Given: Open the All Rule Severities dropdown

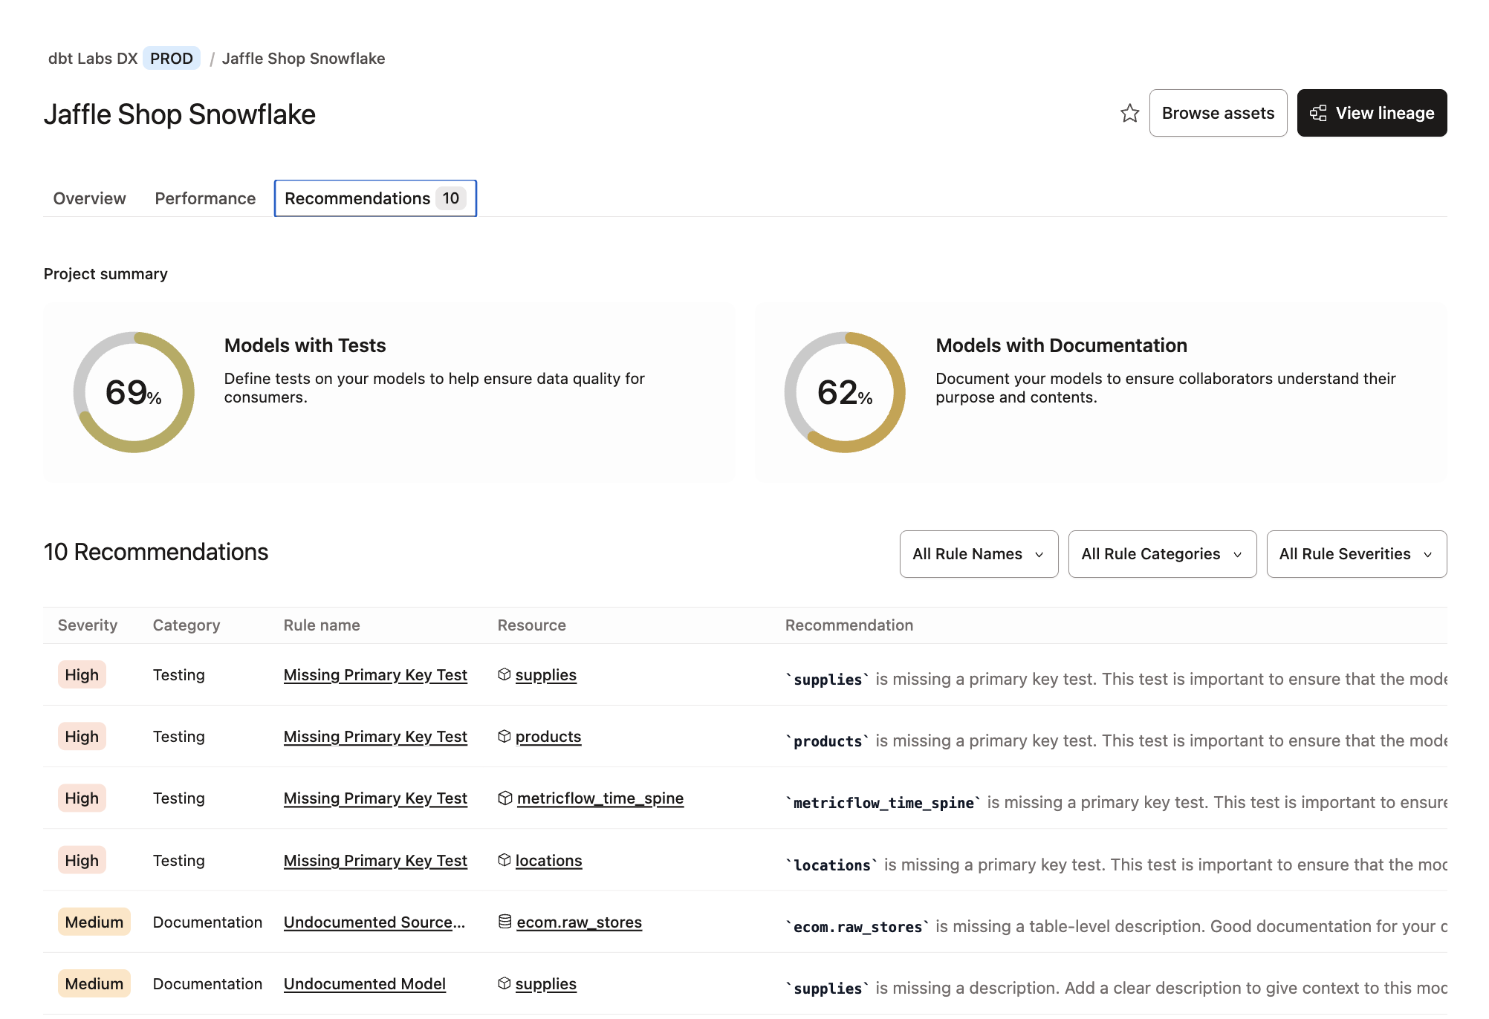Looking at the screenshot, I should pos(1357,554).
